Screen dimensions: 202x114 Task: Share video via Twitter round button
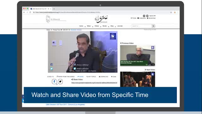pos(60,81)
